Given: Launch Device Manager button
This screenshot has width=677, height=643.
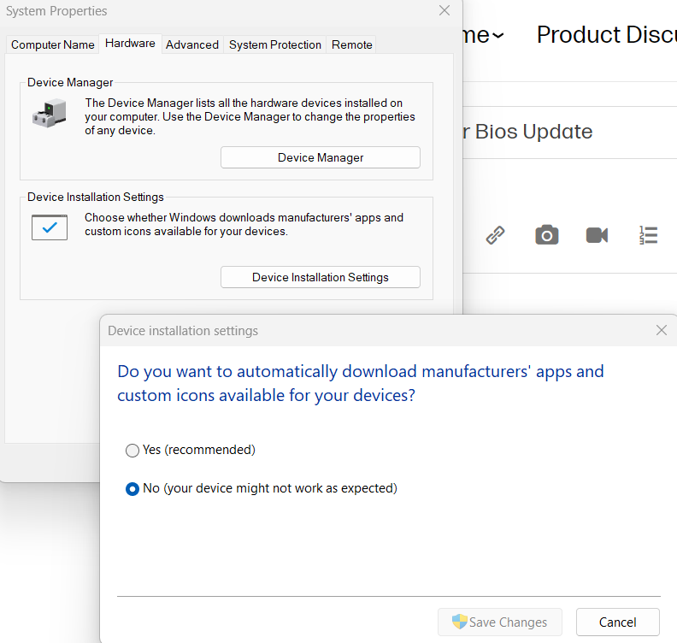Looking at the screenshot, I should pyautogui.click(x=321, y=157).
